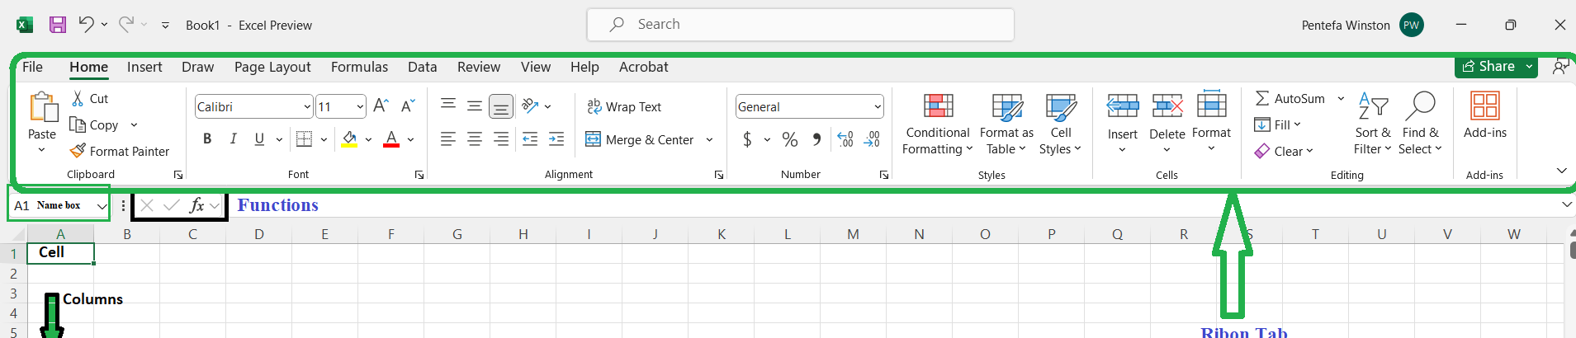Click the Share button
1576x338 pixels.
(1488, 67)
